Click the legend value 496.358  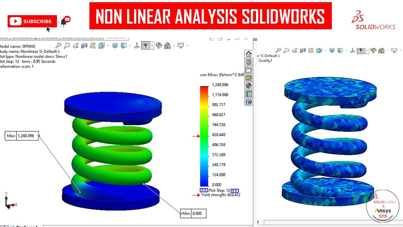tap(218, 145)
